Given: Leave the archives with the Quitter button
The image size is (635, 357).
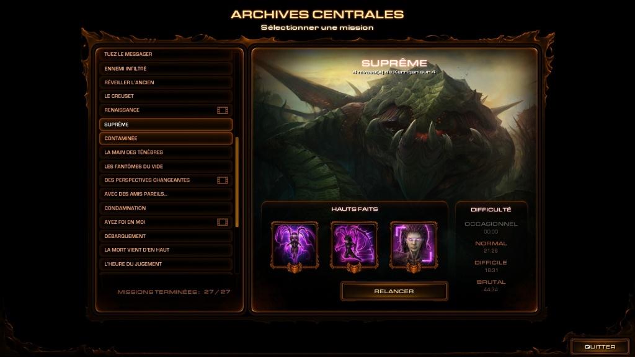Looking at the screenshot, I should 600,347.
